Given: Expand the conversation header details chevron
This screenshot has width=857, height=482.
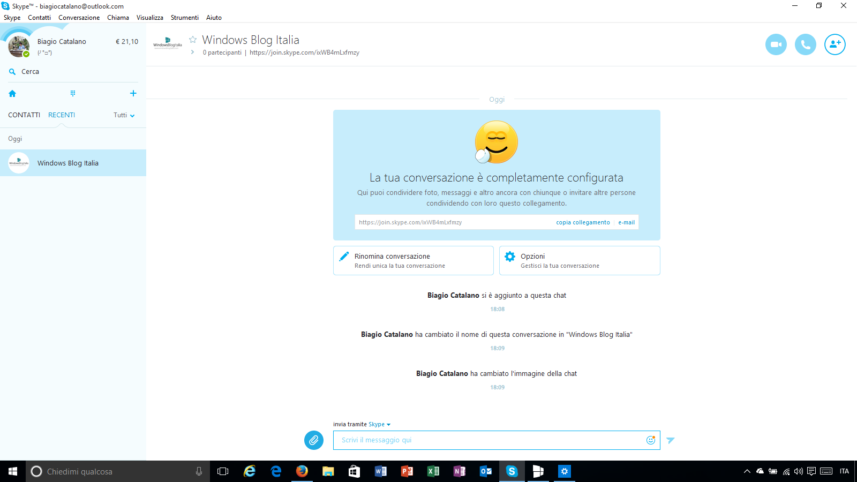Looking at the screenshot, I should (192, 52).
